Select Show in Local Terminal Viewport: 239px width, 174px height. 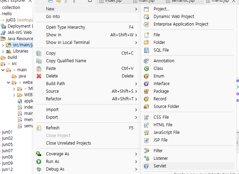88,43
